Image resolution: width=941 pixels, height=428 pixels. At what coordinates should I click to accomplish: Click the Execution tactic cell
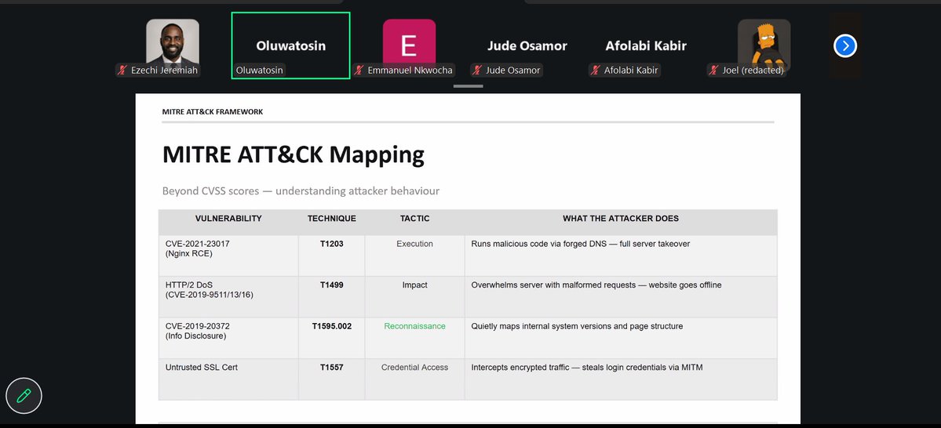click(x=414, y=256)
